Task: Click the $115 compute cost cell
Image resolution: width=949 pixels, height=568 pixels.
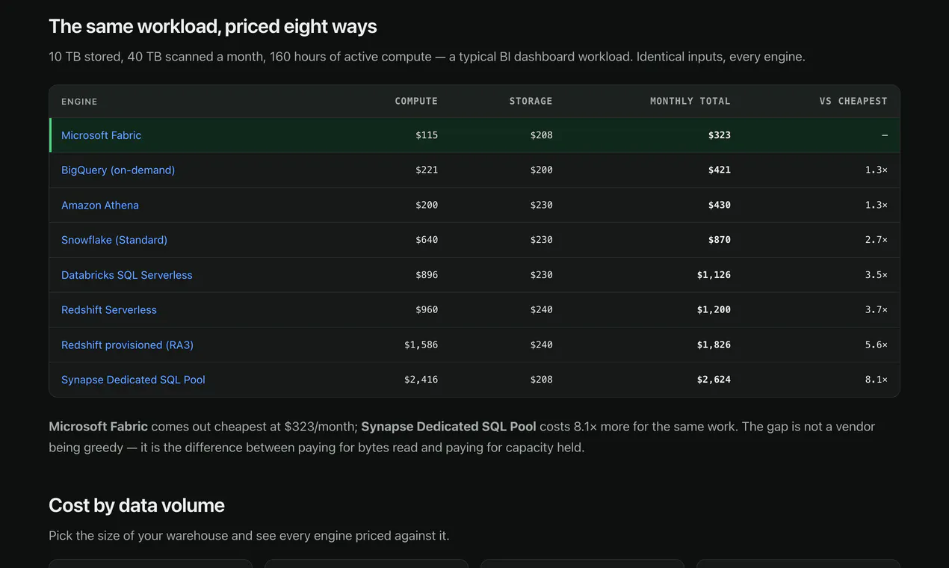Action: [427, 135]
